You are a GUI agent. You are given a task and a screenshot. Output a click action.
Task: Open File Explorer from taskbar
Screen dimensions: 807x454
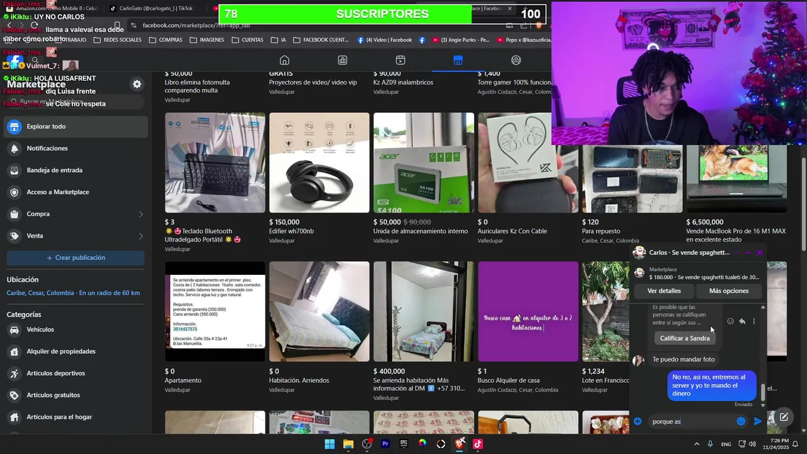click(x=348, y=444)
